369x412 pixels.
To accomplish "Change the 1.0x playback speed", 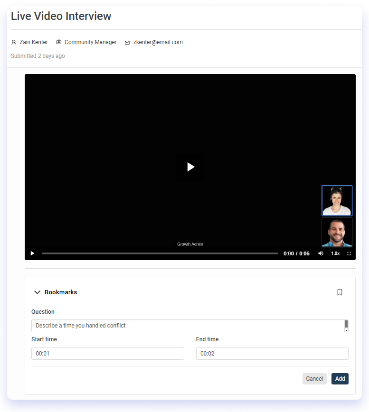I will [x=335, y=253].
